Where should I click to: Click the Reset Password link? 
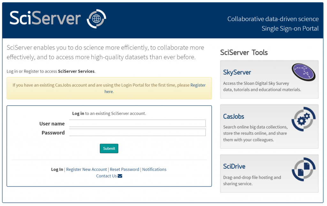[124, 169]
